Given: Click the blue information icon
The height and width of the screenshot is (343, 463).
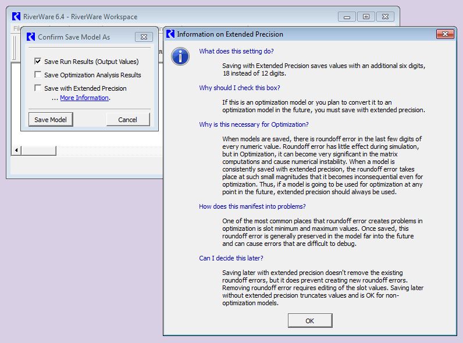Looking at the screenshot, I should click(x=180, y=56).
